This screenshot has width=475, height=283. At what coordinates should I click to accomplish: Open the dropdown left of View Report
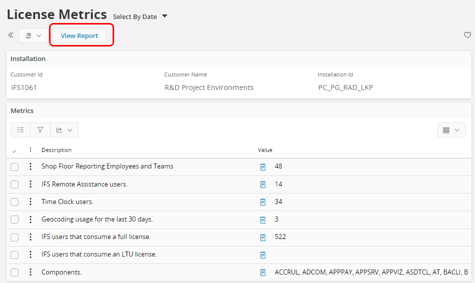[34, 35]
